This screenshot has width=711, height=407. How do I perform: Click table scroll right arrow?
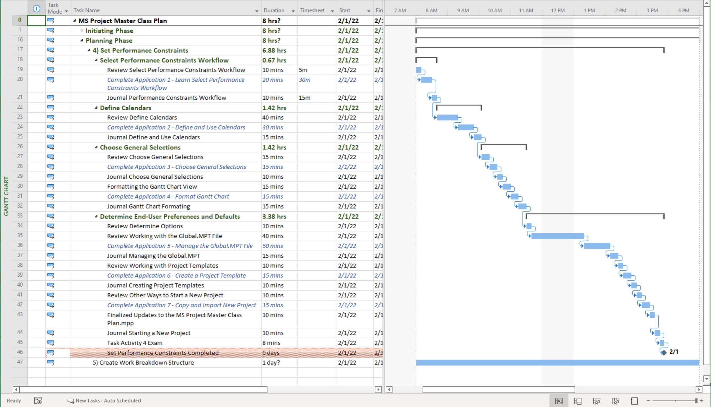click(x=378, y=389)
